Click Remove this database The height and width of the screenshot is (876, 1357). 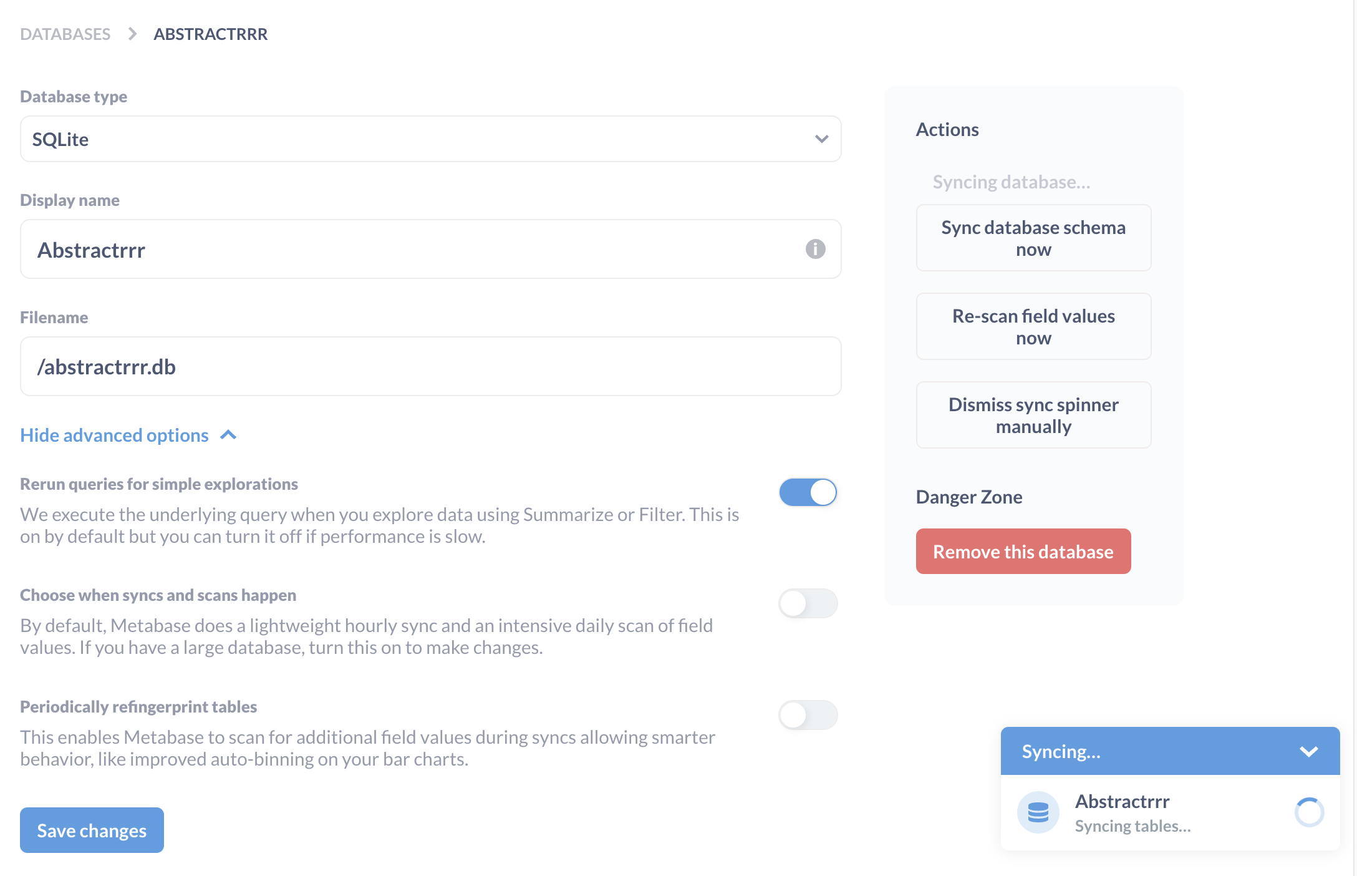click(x=1023, y=551)
